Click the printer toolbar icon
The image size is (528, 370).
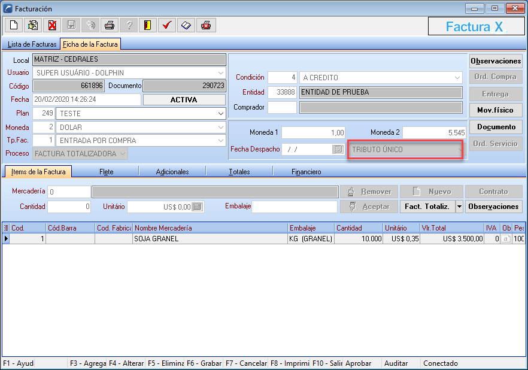click(x=110, y=25)
